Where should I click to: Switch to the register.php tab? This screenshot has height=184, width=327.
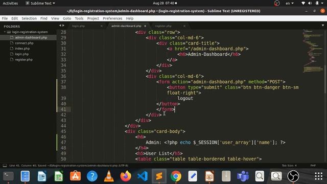[x=163, y=26]
